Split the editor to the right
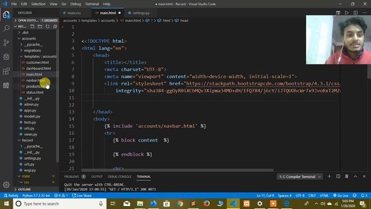Viewport: 371px width, 209px height. [355, 13]
